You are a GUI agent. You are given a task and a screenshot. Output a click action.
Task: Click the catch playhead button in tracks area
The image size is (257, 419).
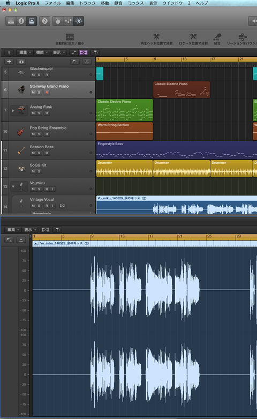click(x=95, y=53)
